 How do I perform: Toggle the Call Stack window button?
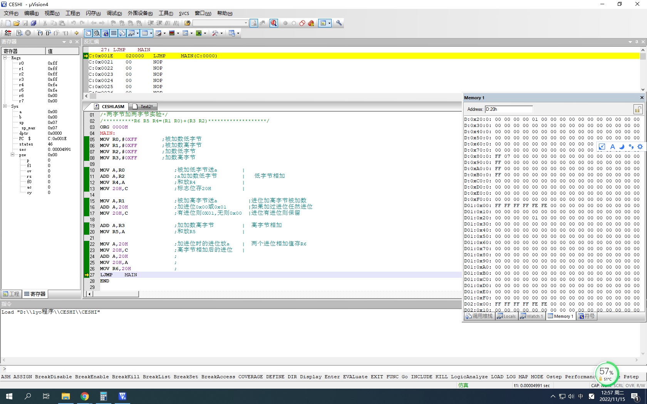click(x=122, y=33)
